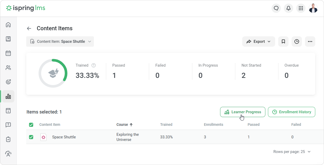The image size is (324, 165).
Task: Click the Enrollment History button
Action: [x=291, y=112]
